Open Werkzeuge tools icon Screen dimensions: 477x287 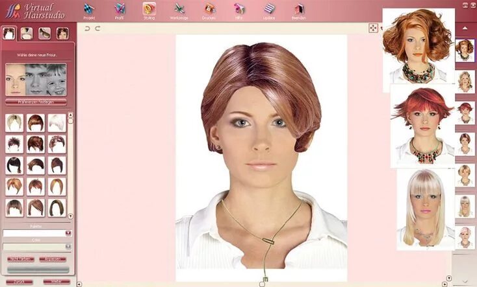pos(179,9)
